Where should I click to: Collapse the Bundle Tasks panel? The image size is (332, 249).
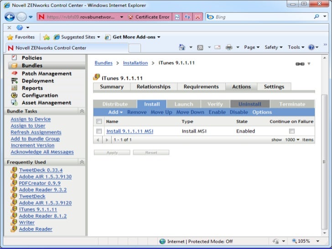[x=82, y=111]
